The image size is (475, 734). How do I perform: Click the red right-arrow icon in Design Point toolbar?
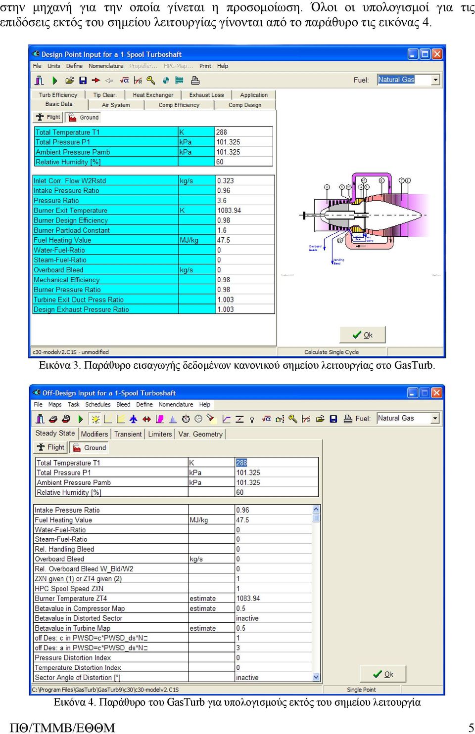tap(96, 80)
